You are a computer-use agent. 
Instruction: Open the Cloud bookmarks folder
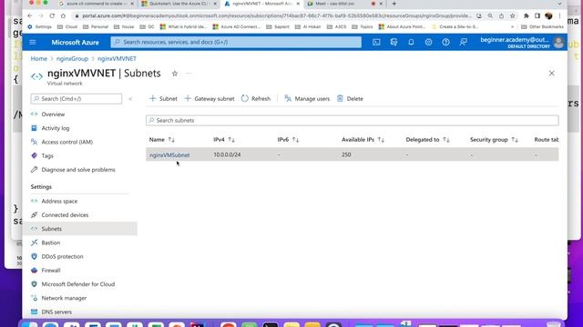click(67, 26)
